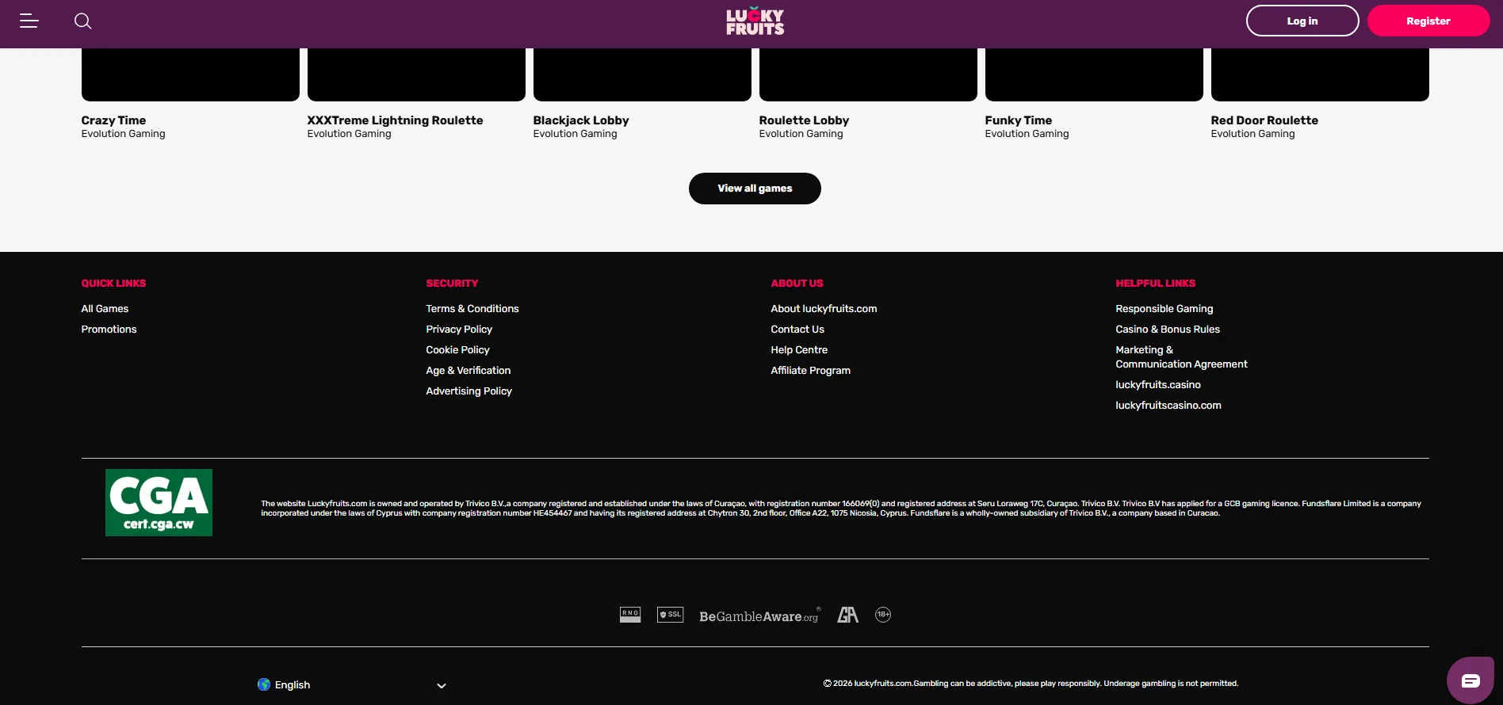Open Advertising Policy link
The height and width of the screenshot is (705, 1503).
tap(468, 391)
